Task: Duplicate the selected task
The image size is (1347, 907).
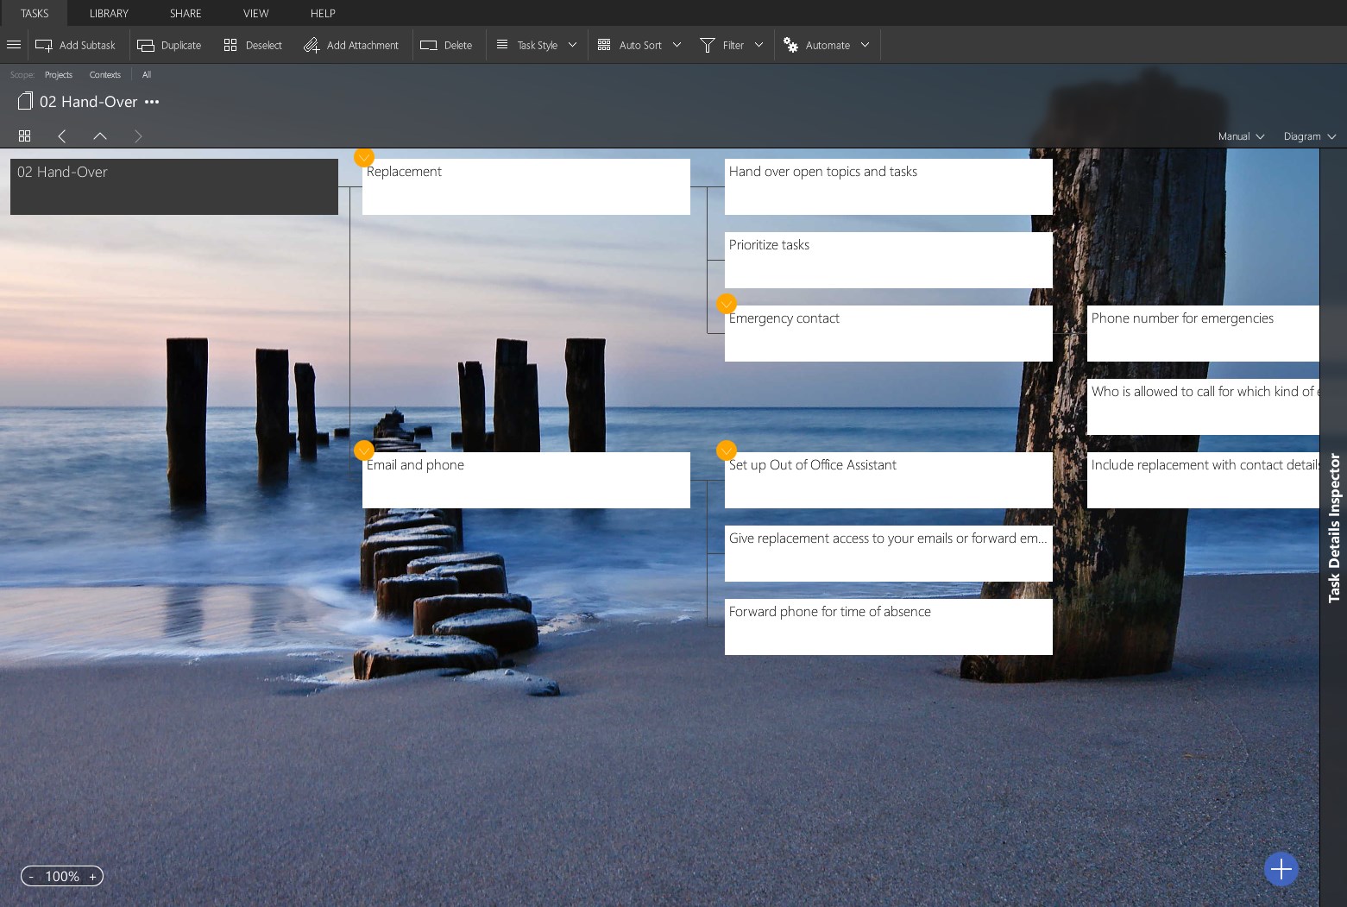Action: (169, 45)
